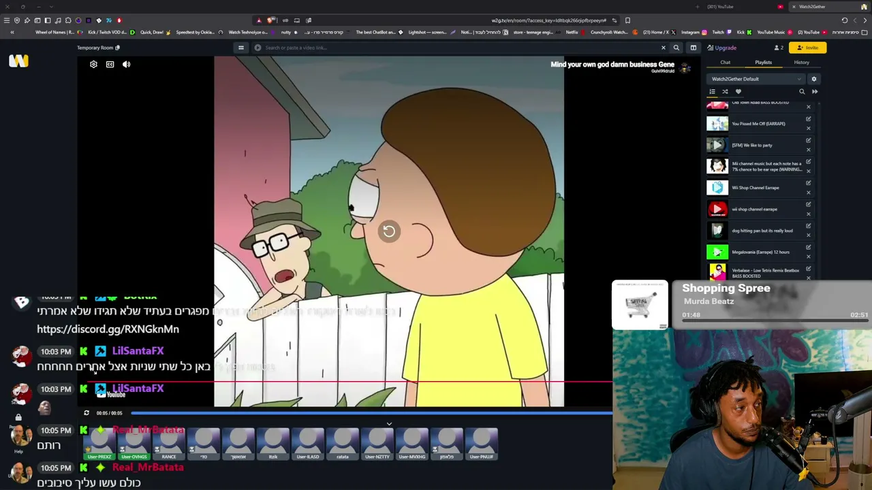Clear the video search field
872x490 pixels.
point(663,48)
